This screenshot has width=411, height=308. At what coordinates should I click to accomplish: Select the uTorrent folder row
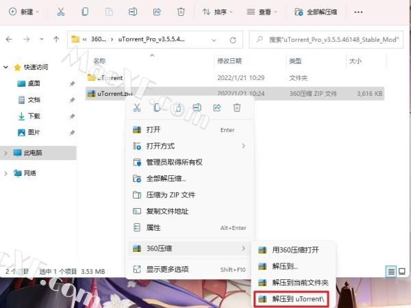click(x=235, y=78)
